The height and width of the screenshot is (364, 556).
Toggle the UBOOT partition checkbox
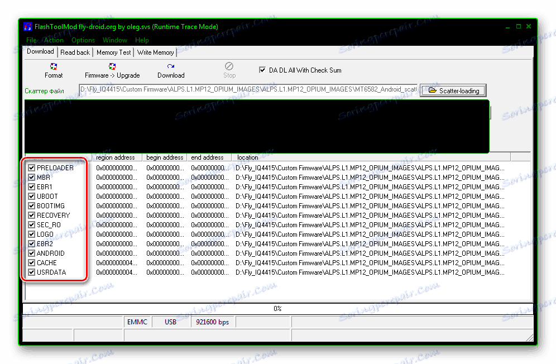[x=32, y=196]
